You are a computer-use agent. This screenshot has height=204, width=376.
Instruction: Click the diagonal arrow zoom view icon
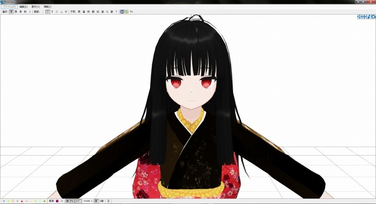pos(369,17)
